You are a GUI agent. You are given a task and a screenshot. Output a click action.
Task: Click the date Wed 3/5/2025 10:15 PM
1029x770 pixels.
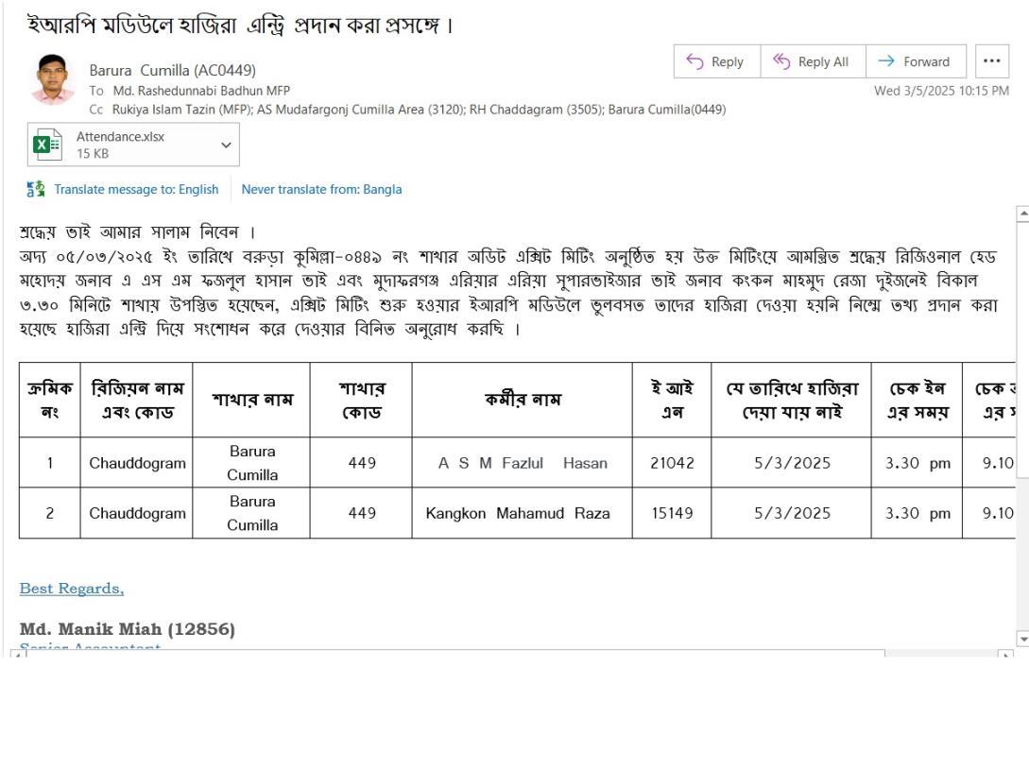pyautogui.click(x=941, y=91)
